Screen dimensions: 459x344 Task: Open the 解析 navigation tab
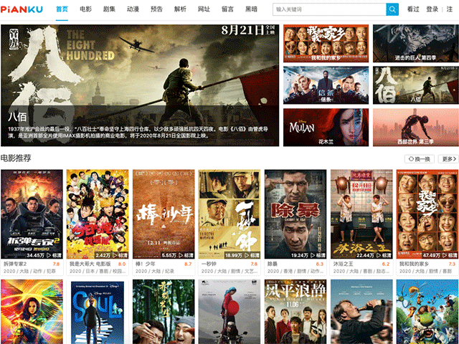tap(180, 9)
